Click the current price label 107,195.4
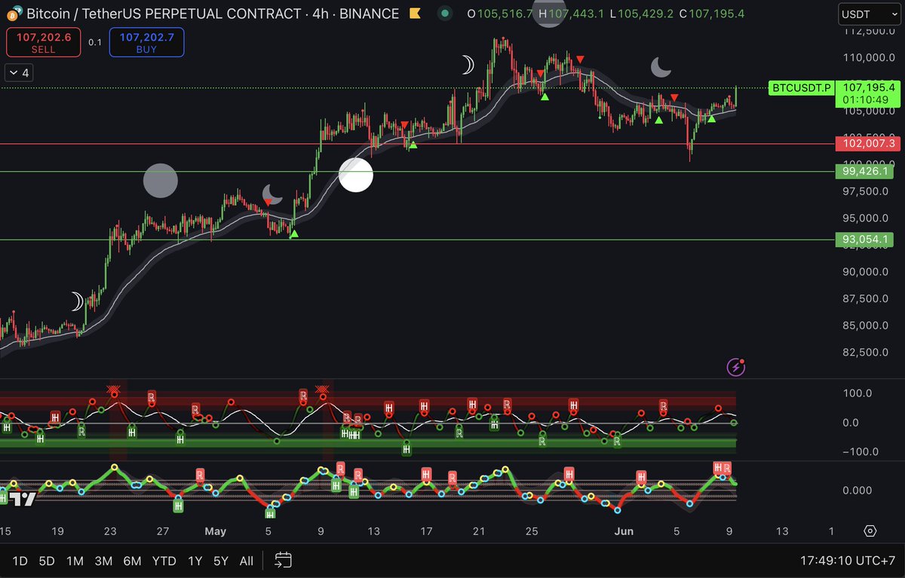The image size is (905, 578). [x=869, y=87]
